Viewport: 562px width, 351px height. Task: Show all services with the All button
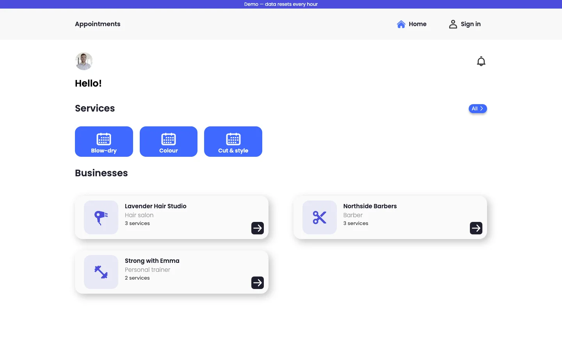tap(478, 108)
